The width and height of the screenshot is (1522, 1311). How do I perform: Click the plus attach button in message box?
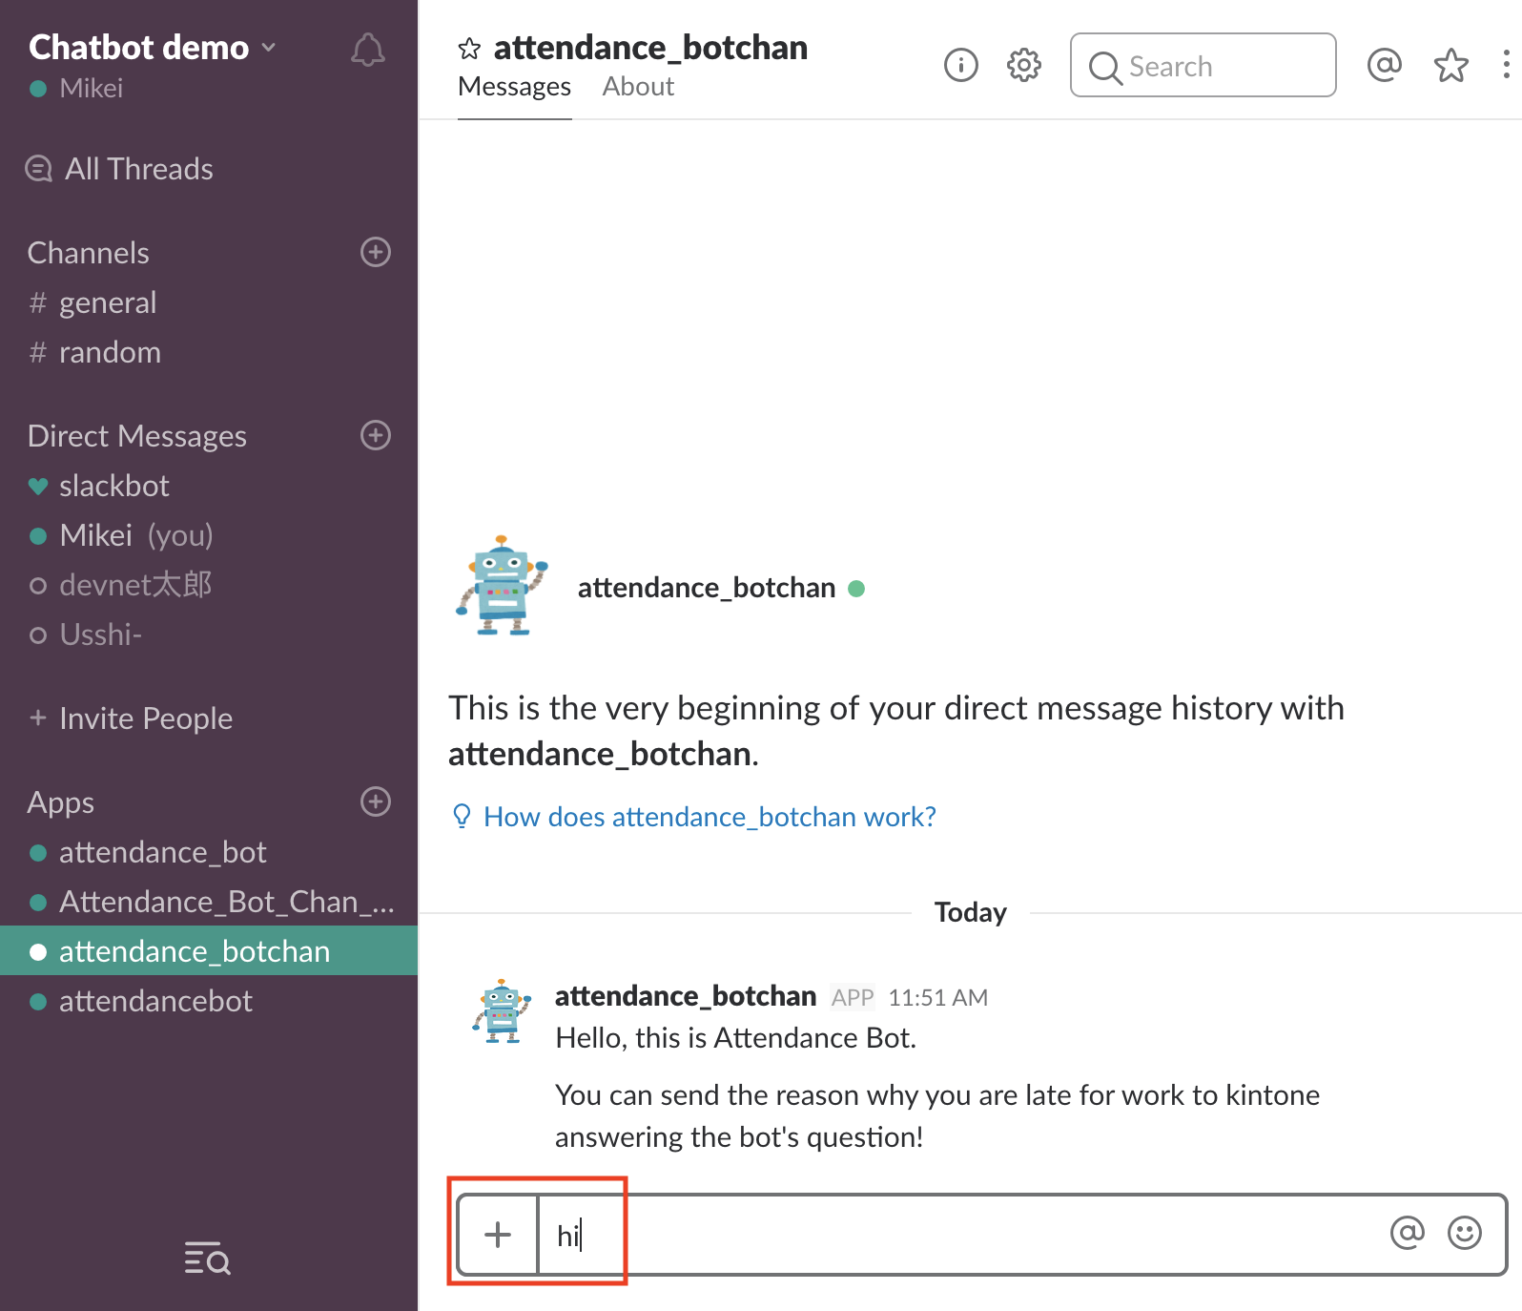(498, 1235)
